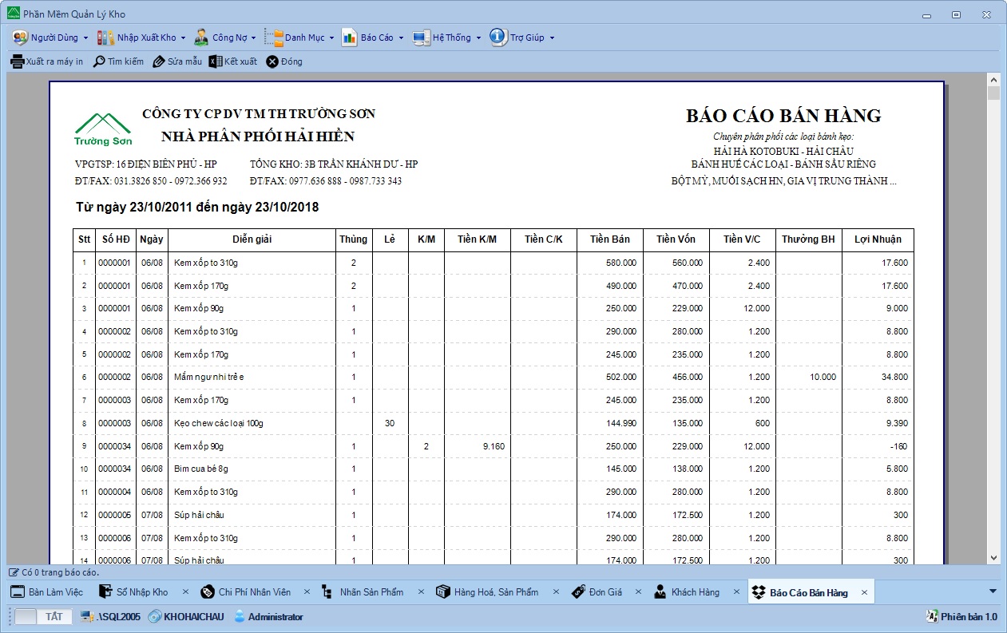
Task: Switch to the Sổ Nhập Kho tab
Action: tap(141, 592)
